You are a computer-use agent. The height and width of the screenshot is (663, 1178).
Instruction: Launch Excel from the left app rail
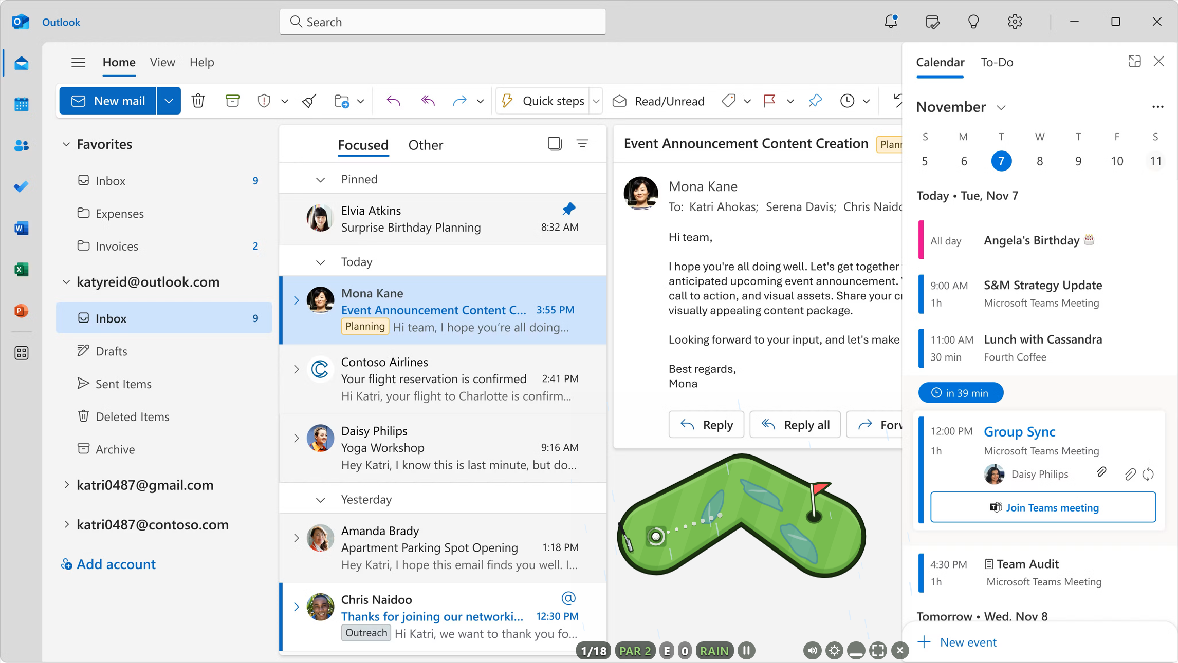(x=21, y=270)
